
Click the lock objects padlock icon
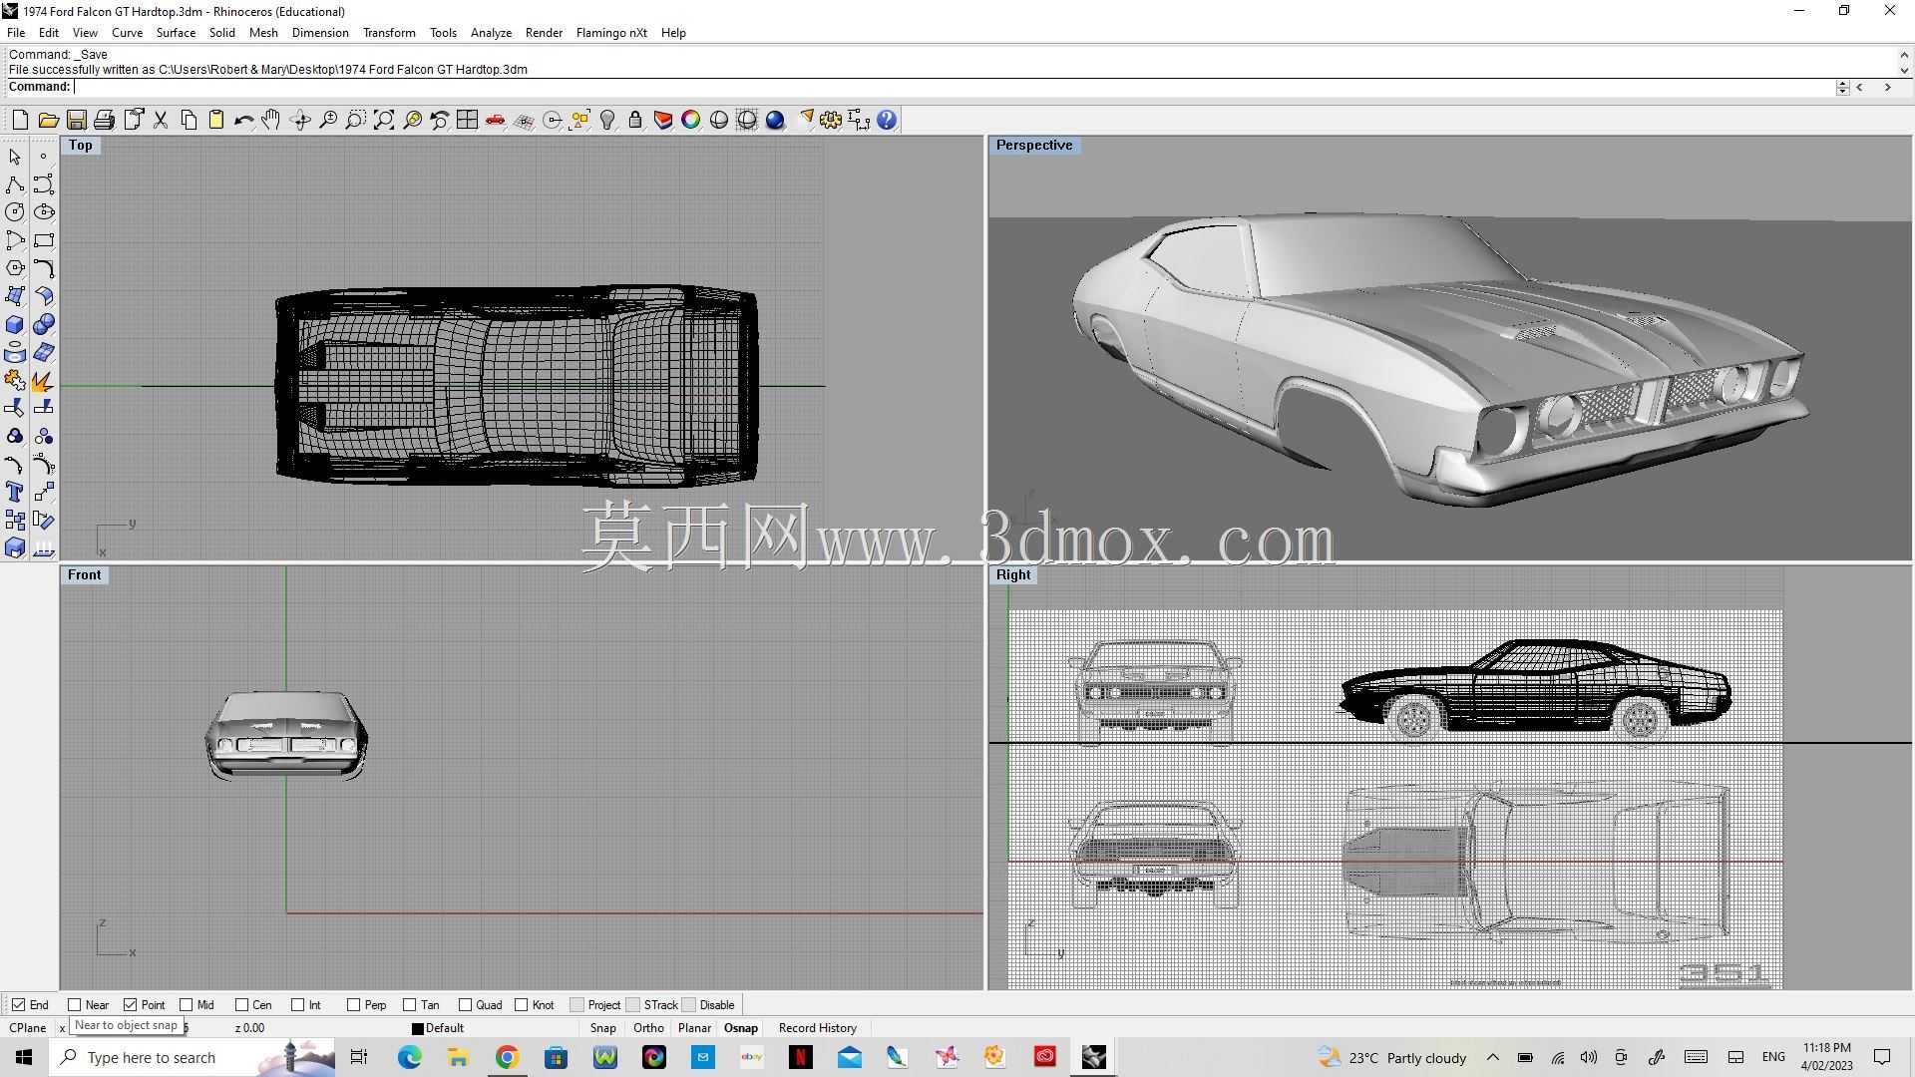click(635, 121)
